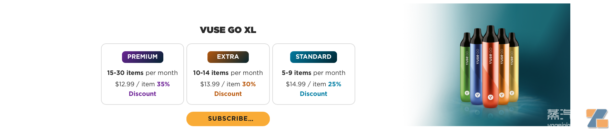This screenshot has width=612, height=132.
Task: Click the VUSE GO XL heading
Action: [x=228, y=30]
